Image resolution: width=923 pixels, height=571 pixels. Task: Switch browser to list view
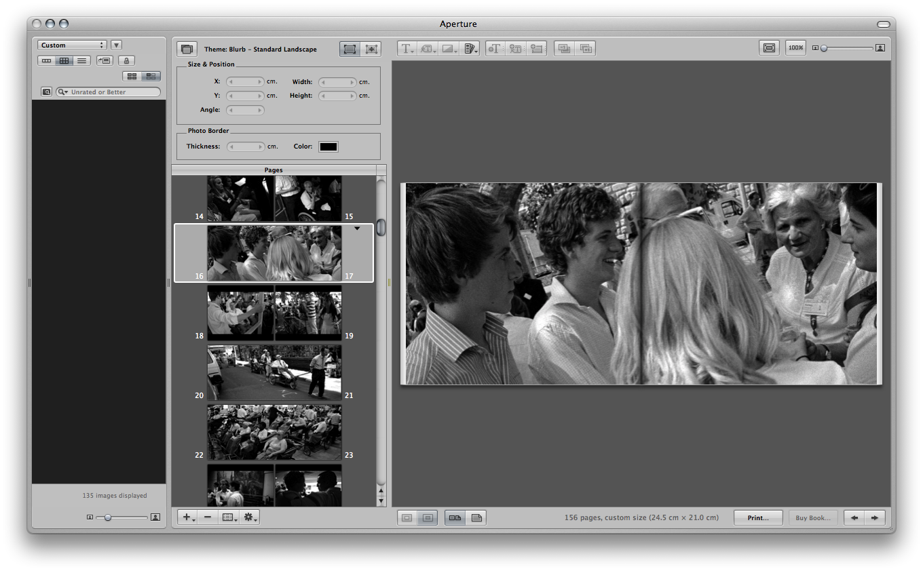tap(81, 61)
